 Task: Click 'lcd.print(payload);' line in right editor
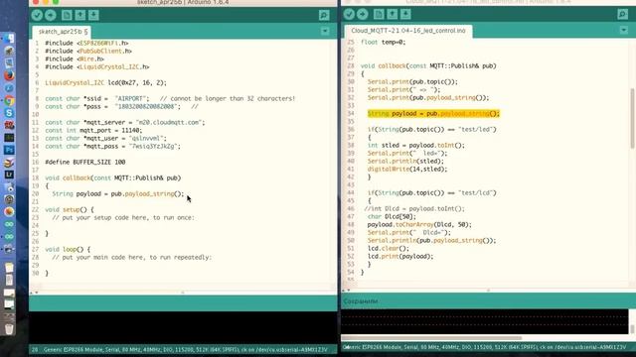pyautogui.click(x=400, y=256)
